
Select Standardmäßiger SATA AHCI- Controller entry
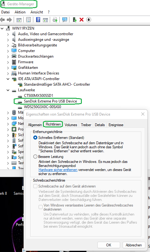[57, 84]
